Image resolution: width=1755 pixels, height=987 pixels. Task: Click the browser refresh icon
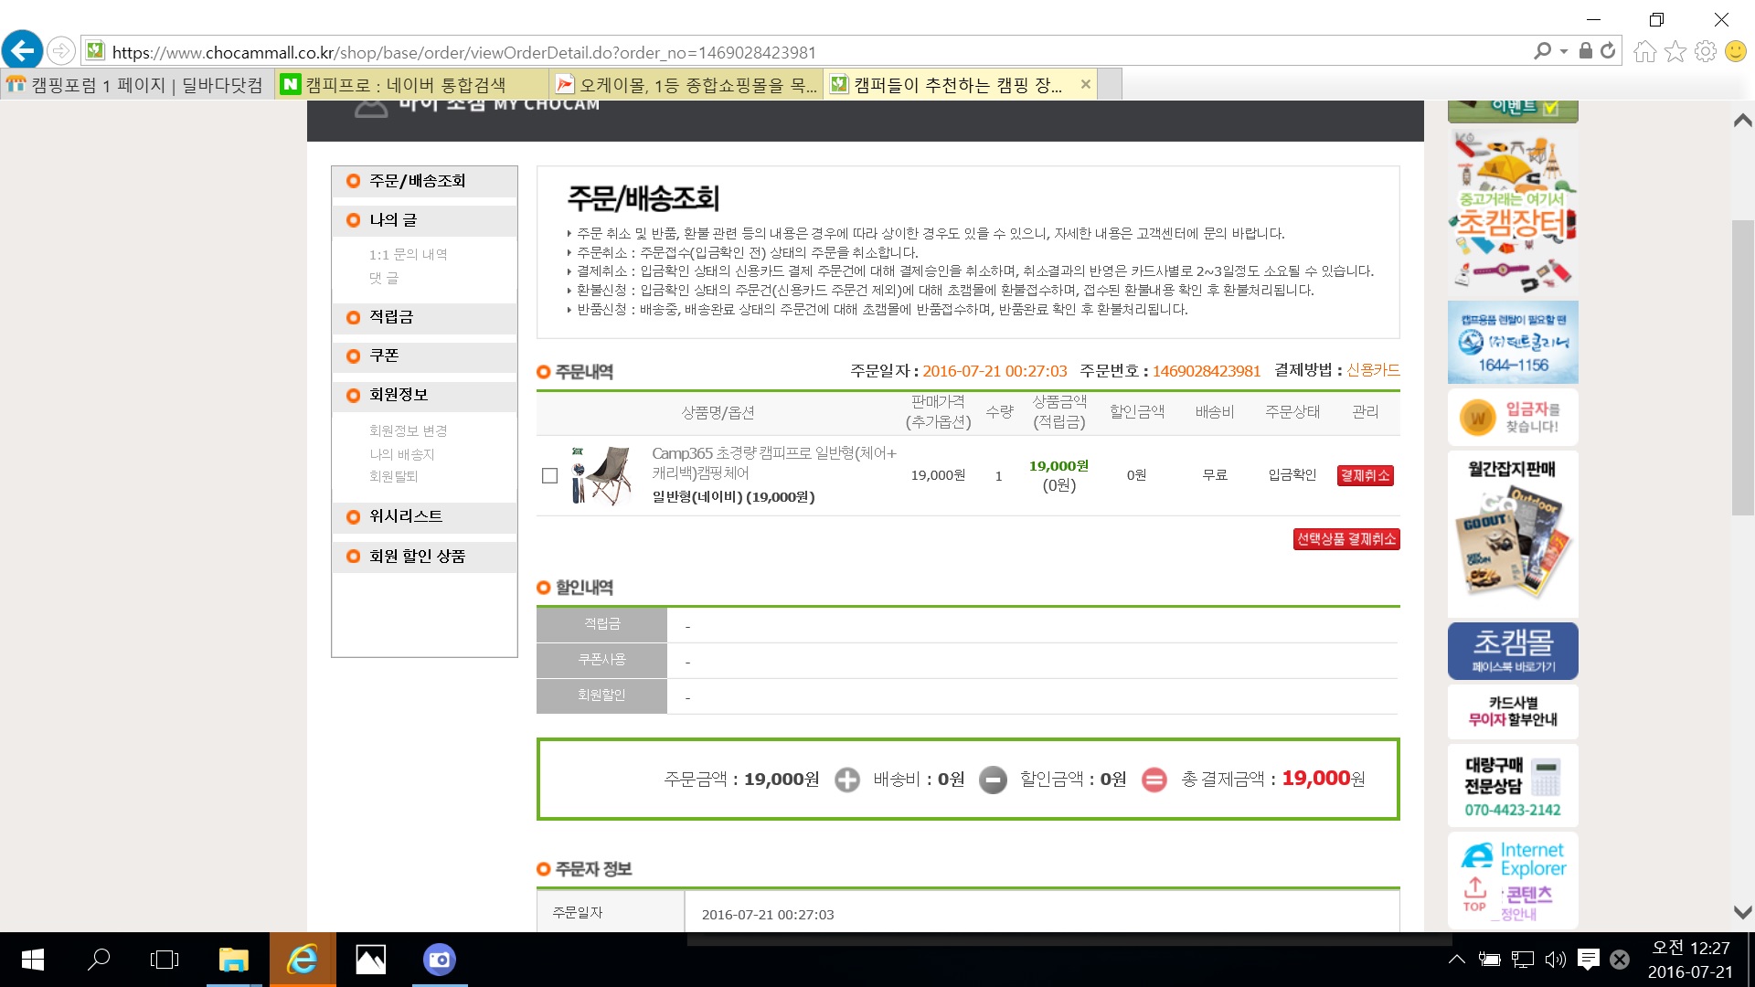(1608, 51)
